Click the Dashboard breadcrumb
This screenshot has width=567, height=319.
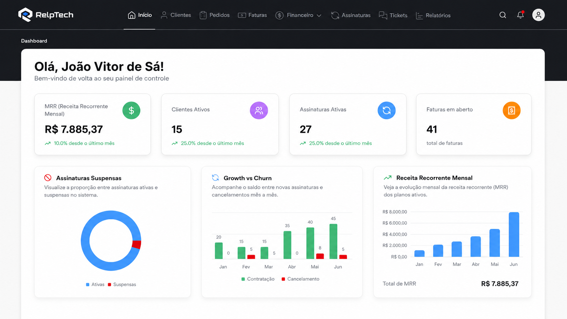pos(34,41)
